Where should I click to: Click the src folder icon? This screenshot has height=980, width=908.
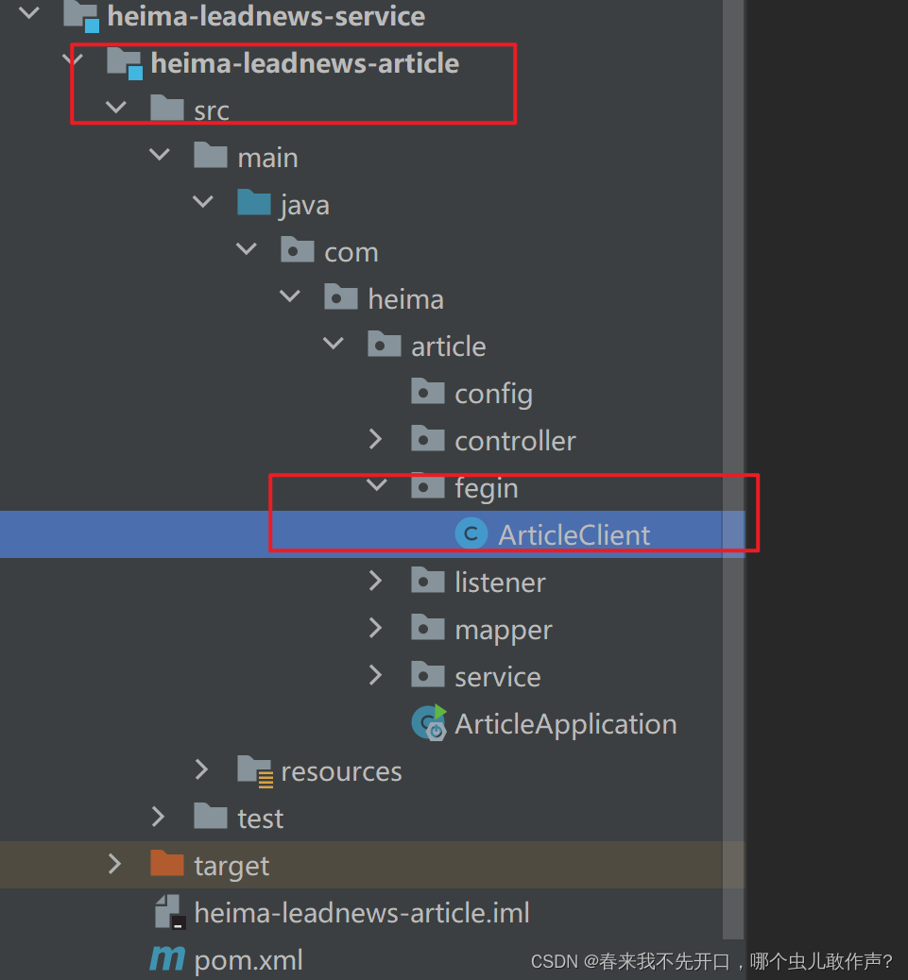click(x=167, y=109)
